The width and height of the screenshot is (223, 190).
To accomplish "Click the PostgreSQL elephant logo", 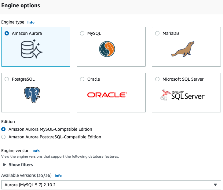I will (32, 95).
